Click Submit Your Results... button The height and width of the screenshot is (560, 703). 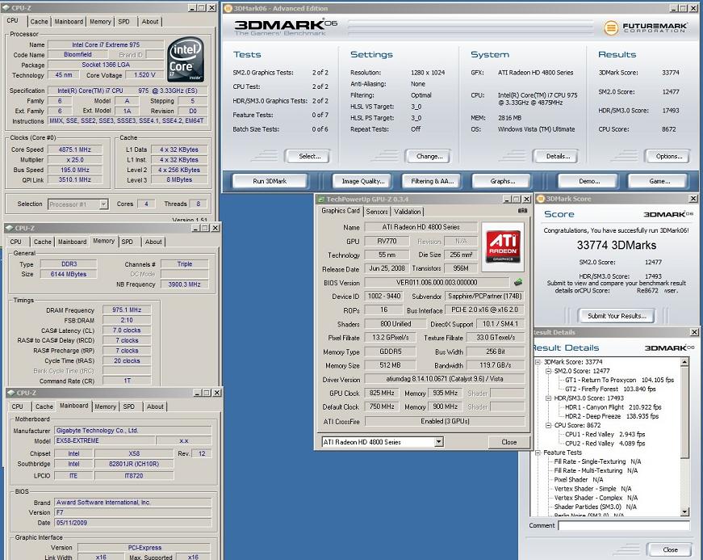point(617,316)
